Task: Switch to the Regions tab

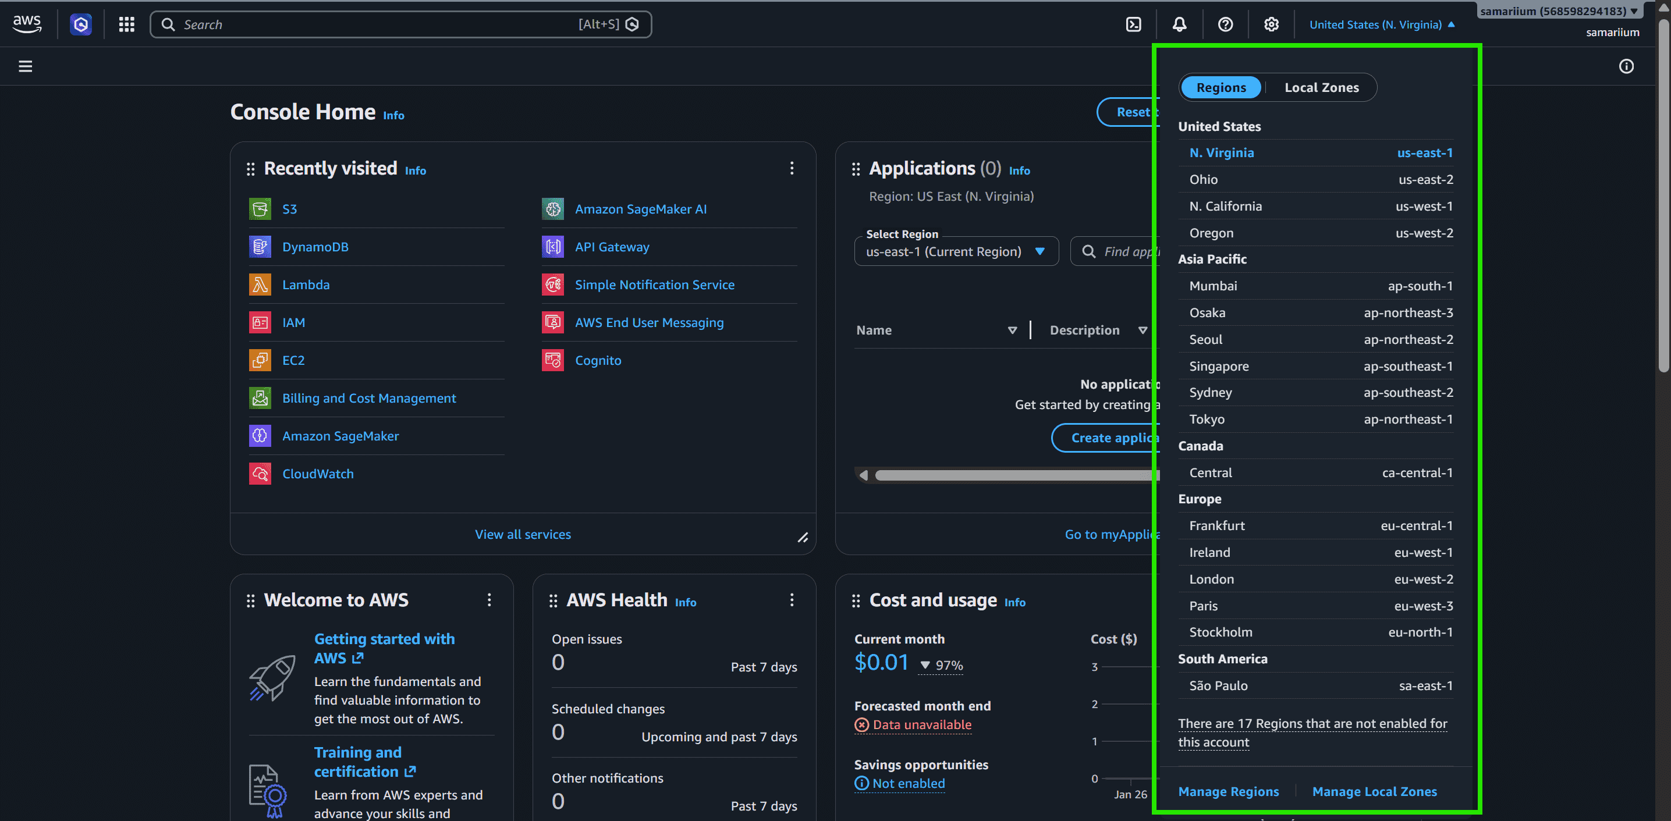Action: point(1221,87)
